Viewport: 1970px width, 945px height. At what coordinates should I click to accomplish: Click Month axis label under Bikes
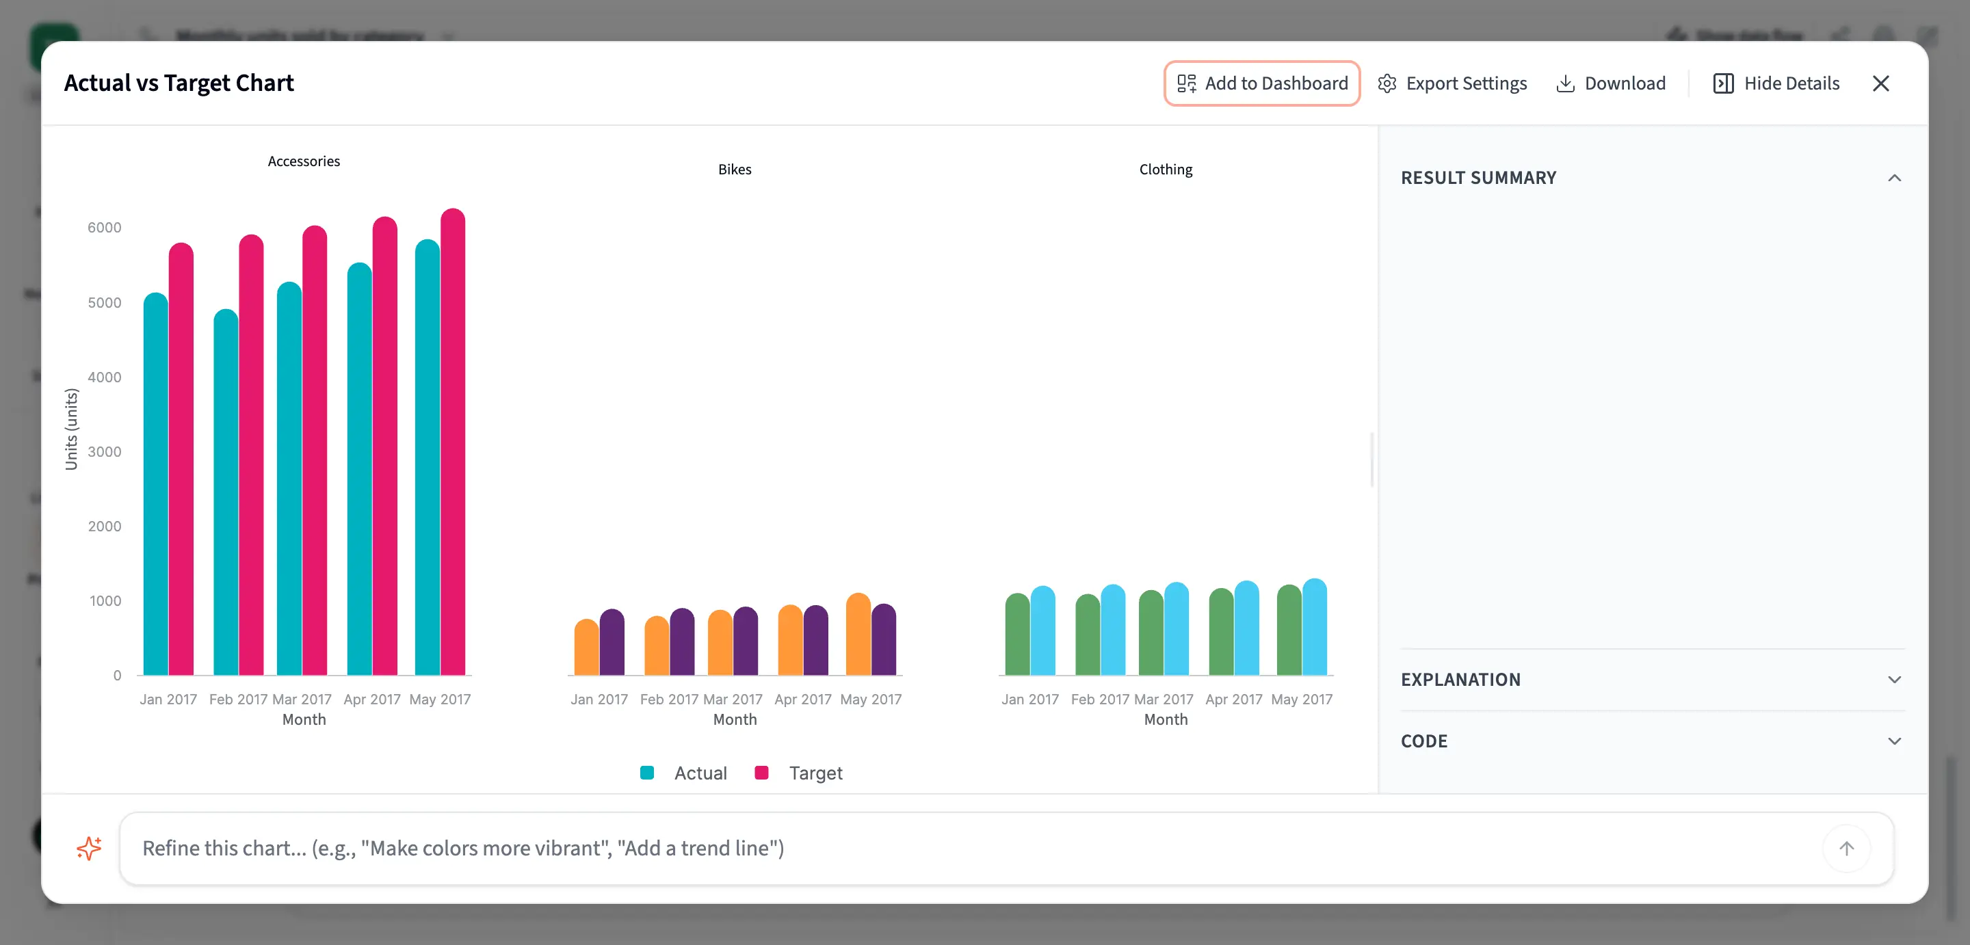click(734, 719)
